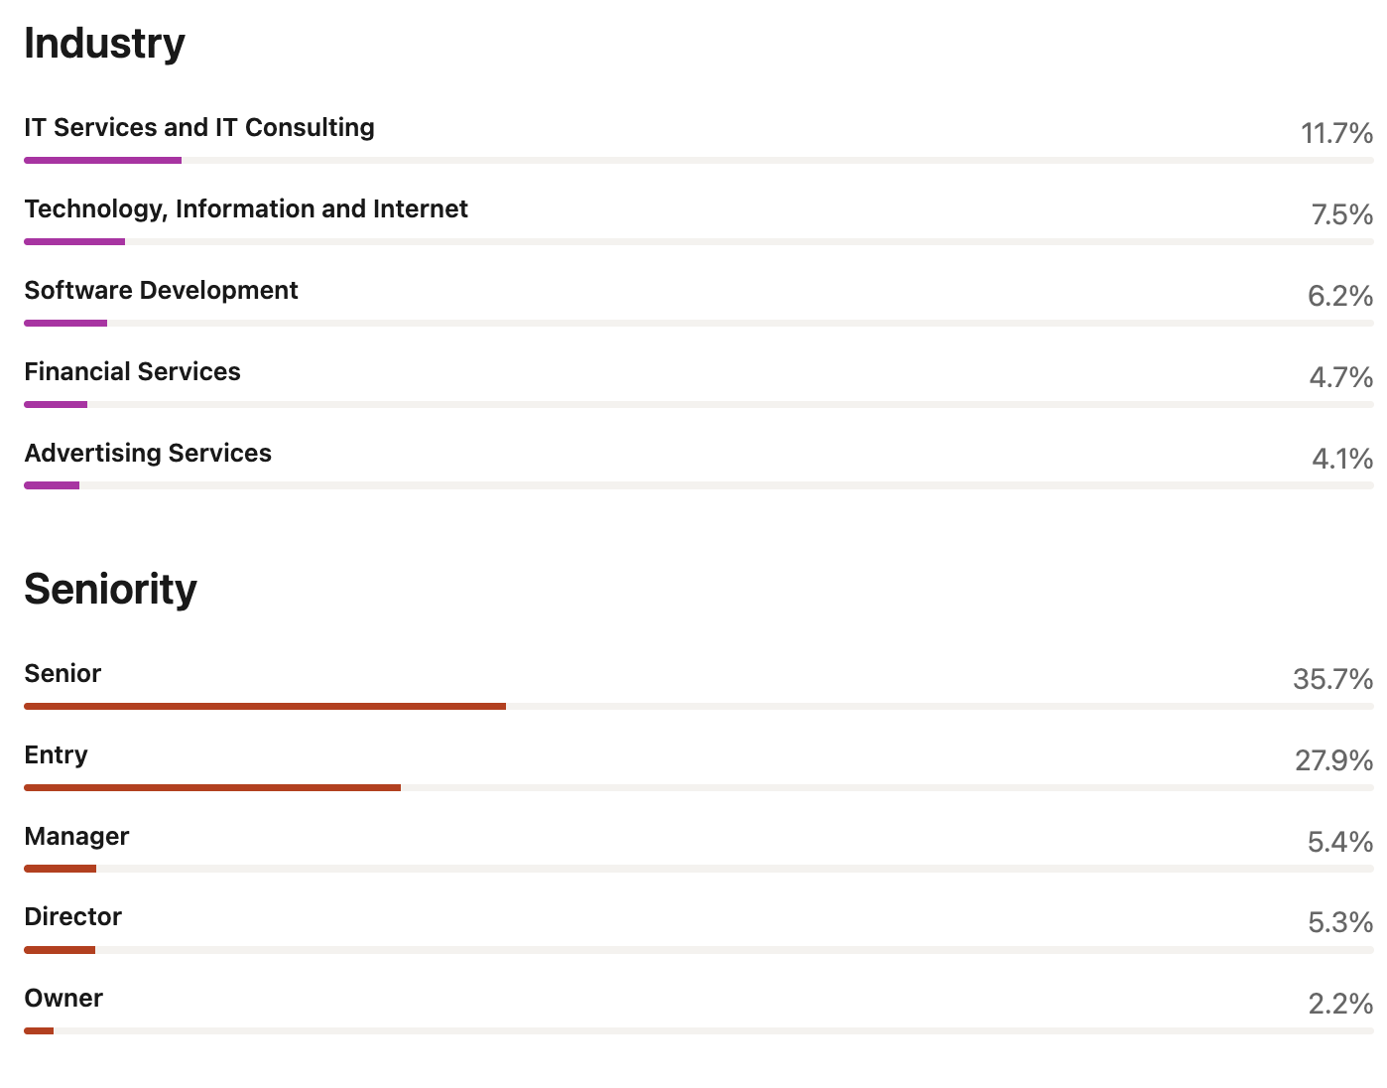
Task: Click the Financial Services label
Action: pos(132,371)
